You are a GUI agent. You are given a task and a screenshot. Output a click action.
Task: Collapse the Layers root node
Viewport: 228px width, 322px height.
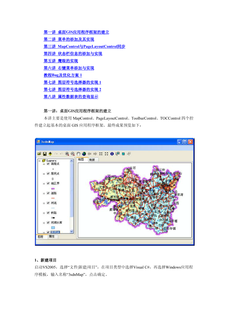coord(39,161)
